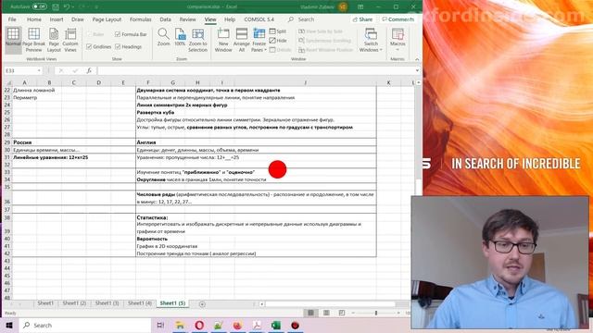
Task: Hide the current window
Action: pos(278,41)
